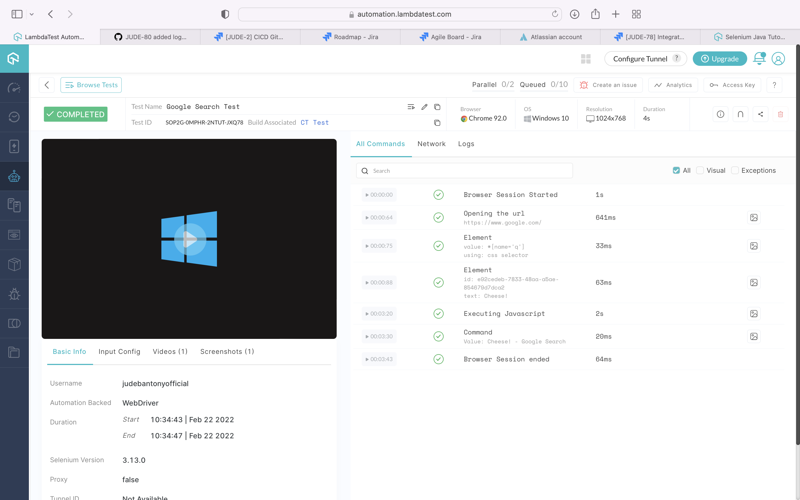Play the test recording video
This screenshot has height=500, width=800.
(x=190, y=239)
